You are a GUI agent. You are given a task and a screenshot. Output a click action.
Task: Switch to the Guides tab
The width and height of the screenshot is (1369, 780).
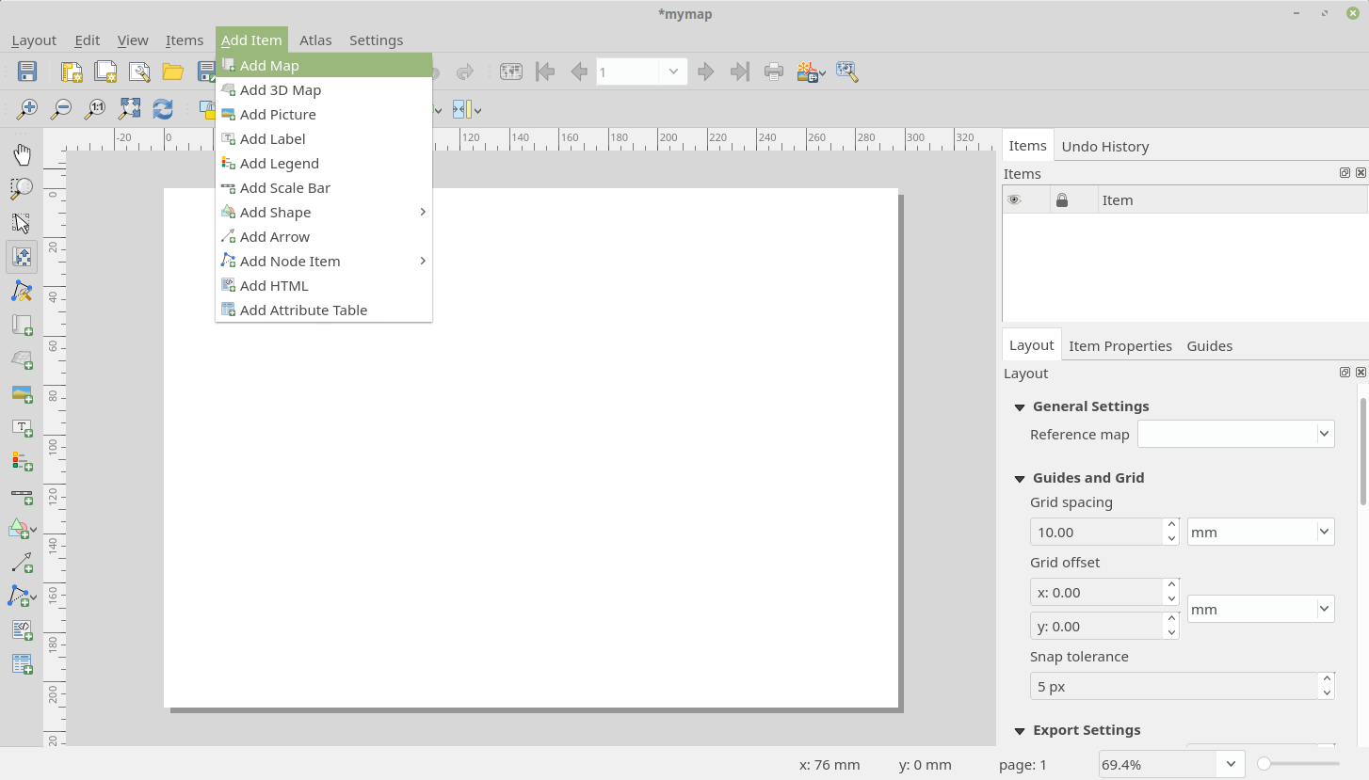point(1209,345)
